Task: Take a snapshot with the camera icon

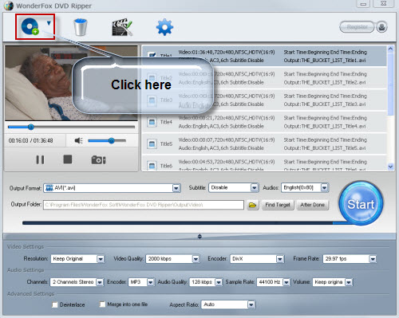Action: point(98,160)
